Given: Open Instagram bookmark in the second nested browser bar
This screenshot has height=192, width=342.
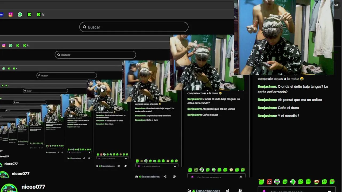Looking at the screenshot, I should point(3,46).
